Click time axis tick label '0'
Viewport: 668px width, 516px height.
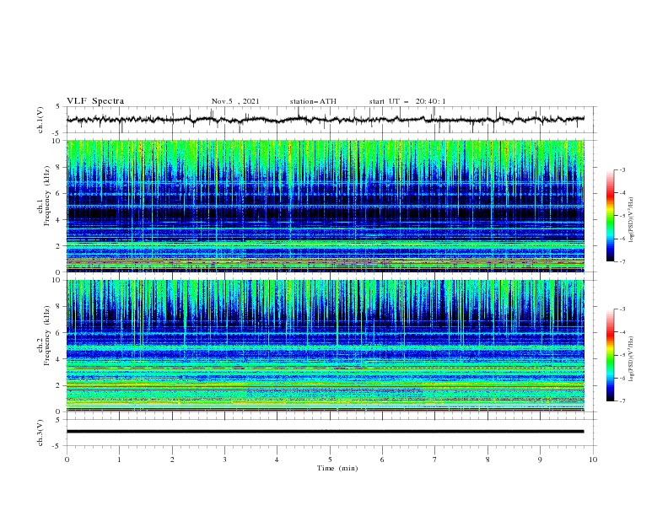tap(67, 460)
